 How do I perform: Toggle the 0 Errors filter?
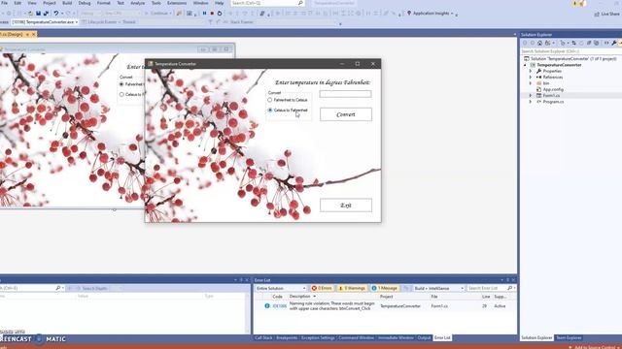322,288
